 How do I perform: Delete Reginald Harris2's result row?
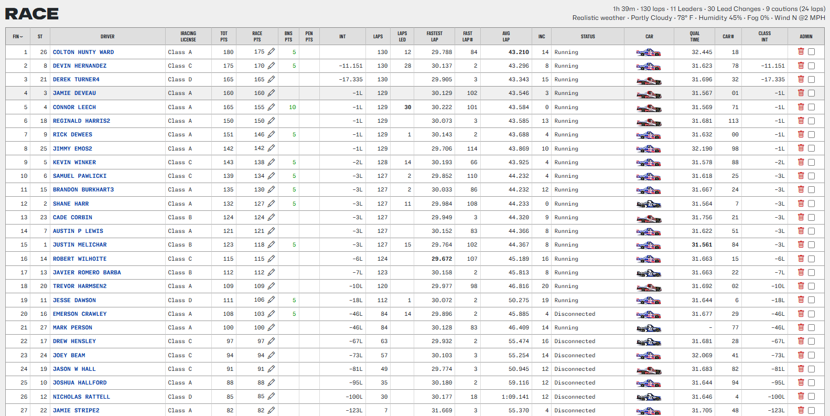tap(801, 121)
